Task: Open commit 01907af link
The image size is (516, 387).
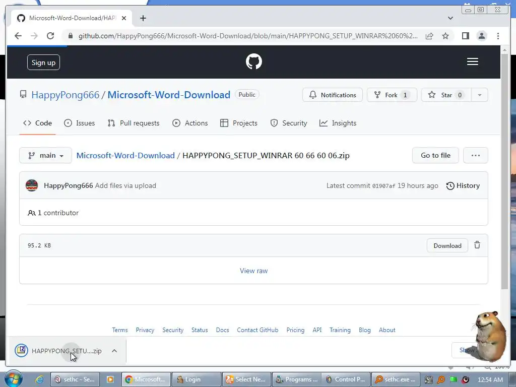Action: (x=383, y=186)
